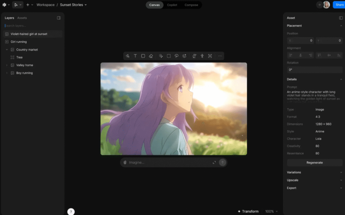
Task: Collapse the Country market layer group
Action: click(7, 49)
